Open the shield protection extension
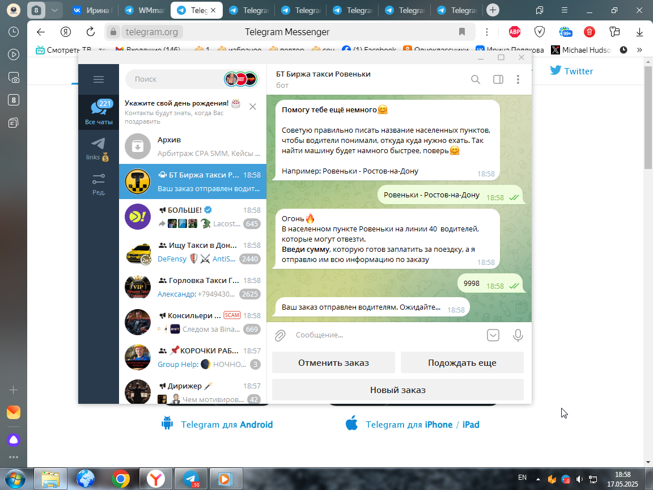Image resolution: width=653 pixels, height=490 pixels. (x=540, y=32)
